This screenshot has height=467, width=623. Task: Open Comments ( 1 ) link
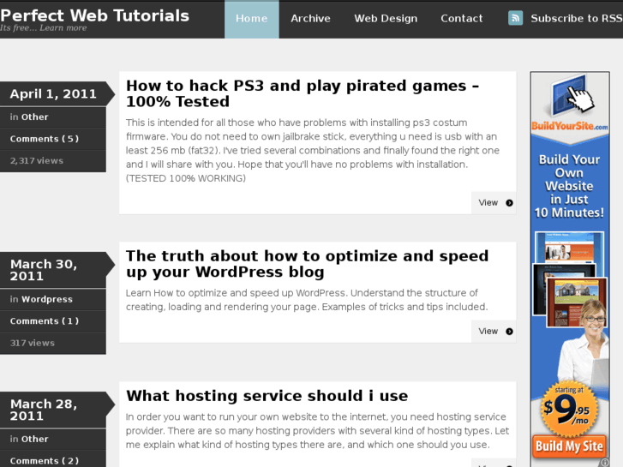[45, 321]
